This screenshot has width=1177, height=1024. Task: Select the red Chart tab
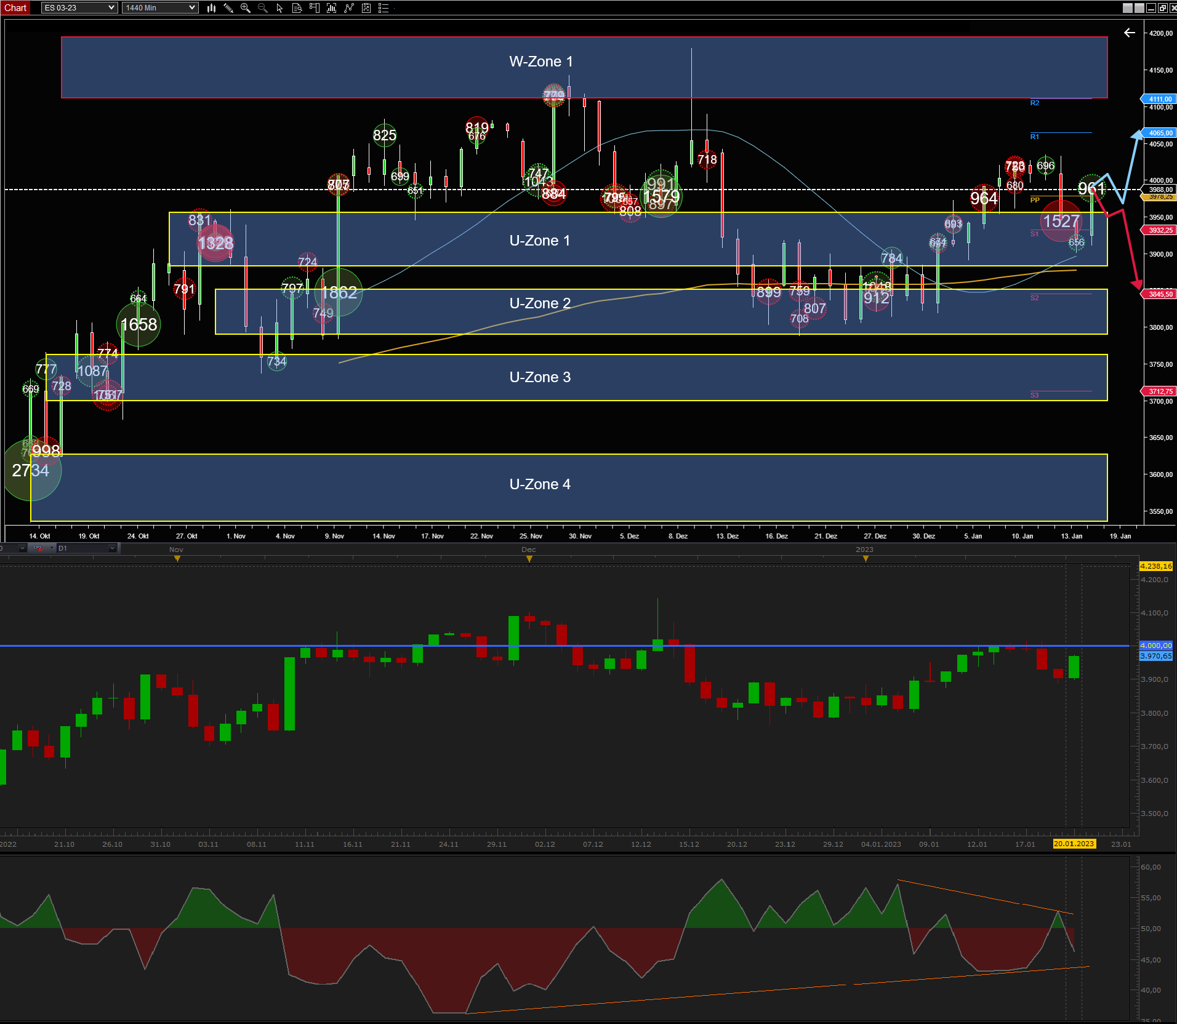pos(15,8)
